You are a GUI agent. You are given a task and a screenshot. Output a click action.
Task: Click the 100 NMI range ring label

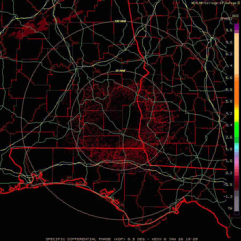tap(120, 21)
